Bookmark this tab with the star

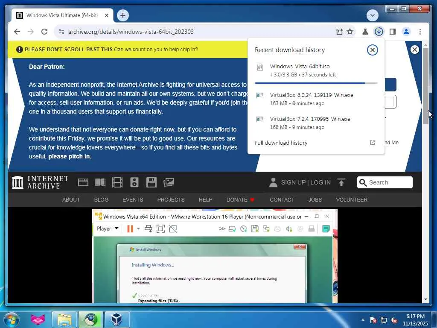[350, 32]
